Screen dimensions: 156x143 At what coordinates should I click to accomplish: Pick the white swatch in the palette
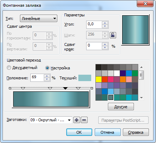tap(117, 73)
